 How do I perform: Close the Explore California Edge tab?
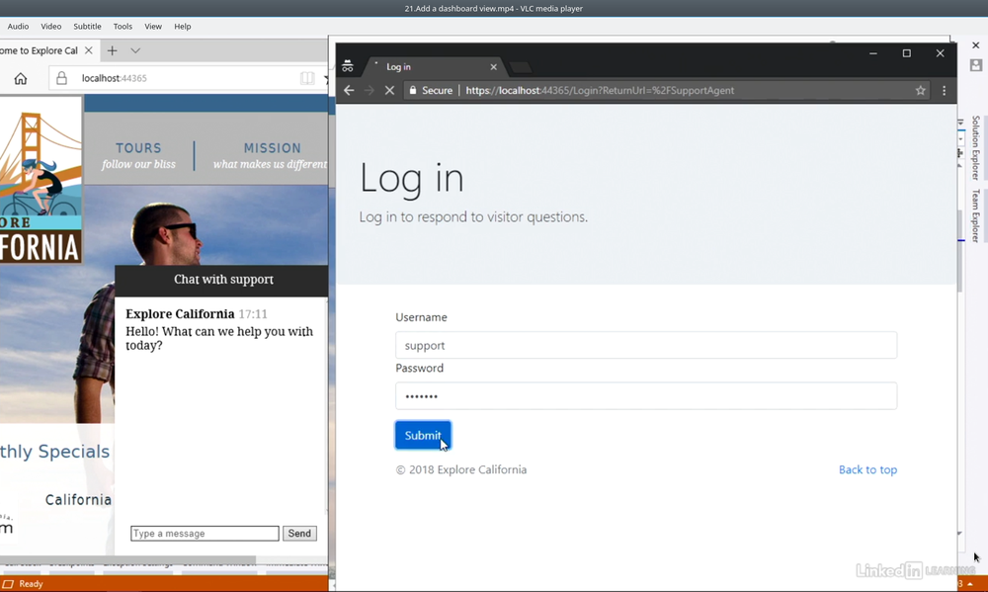[x=88, y=50]
